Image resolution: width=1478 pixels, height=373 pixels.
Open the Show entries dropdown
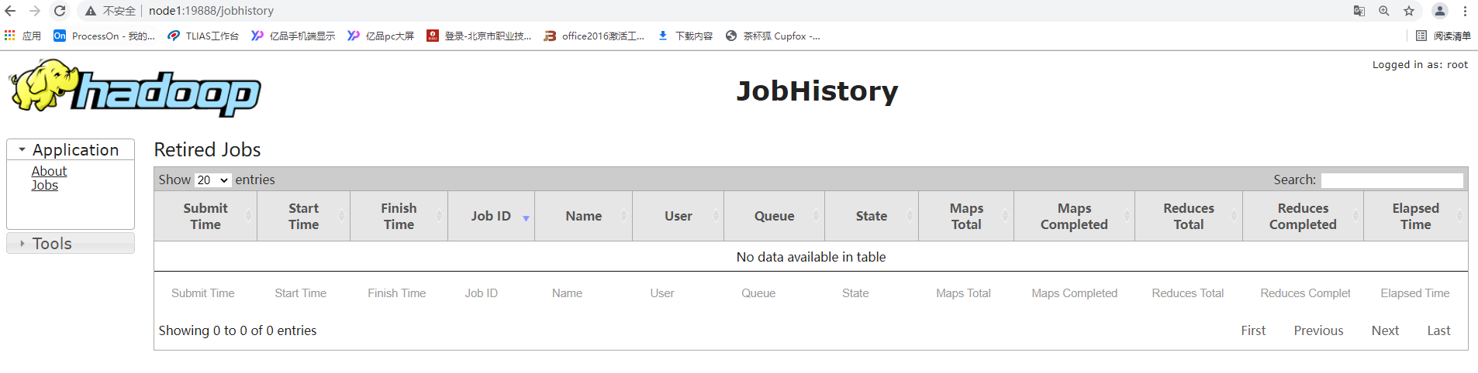coord(212,180)
